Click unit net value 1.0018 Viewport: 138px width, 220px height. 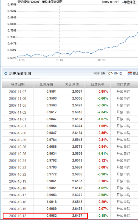[x=52, y=202]
